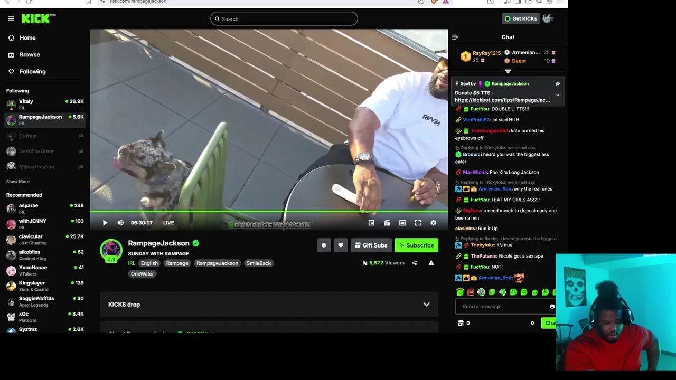The image size is (676, 380).
Task: Reload the browser page
Action: pyautogui.click(x=29, y=2)
